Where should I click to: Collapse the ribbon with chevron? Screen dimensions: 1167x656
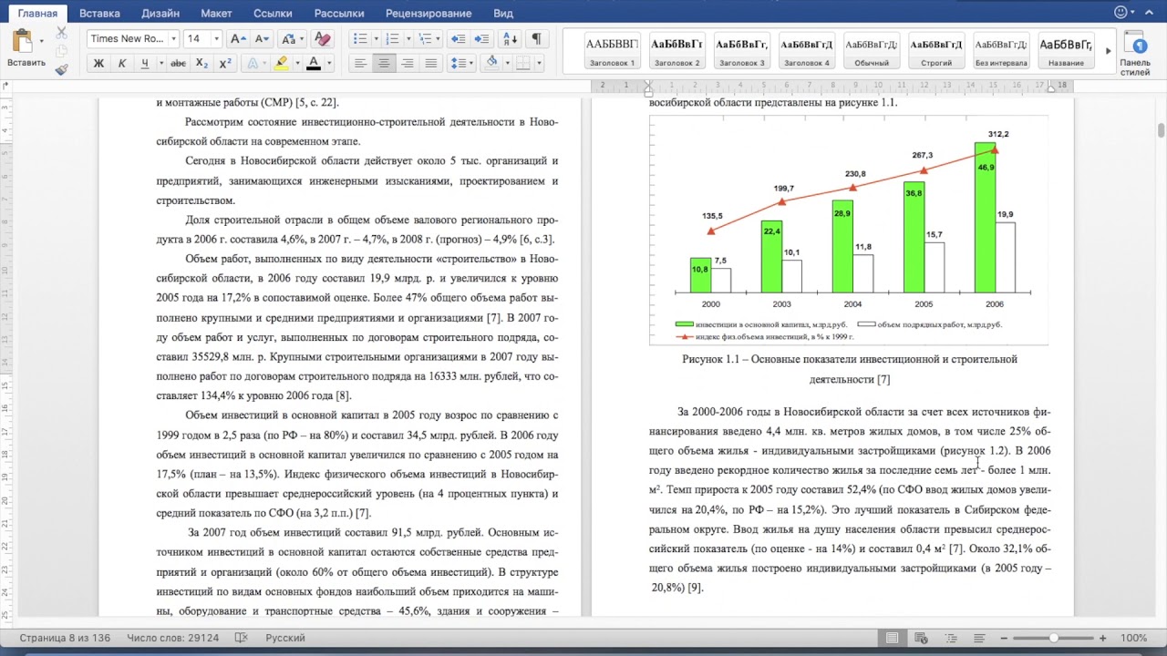[x=1150, y=13]
